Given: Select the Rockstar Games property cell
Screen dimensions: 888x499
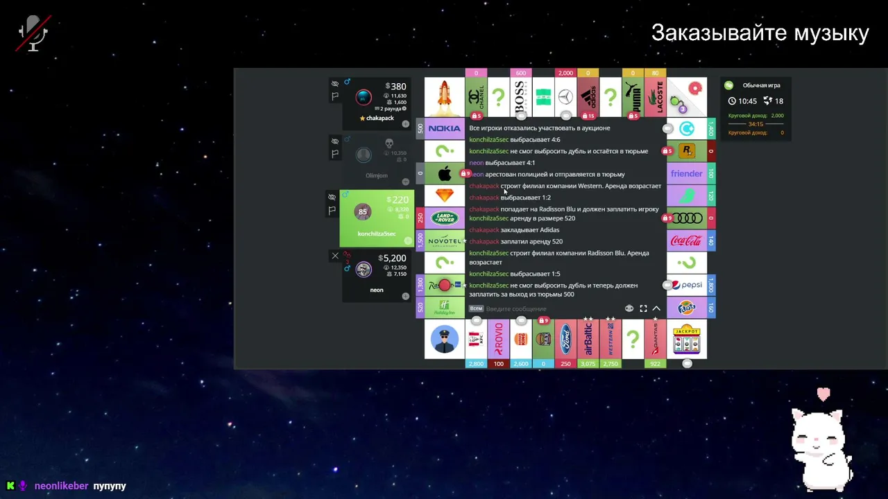Looking at the screenshot, I should click(x=687, y=150).
